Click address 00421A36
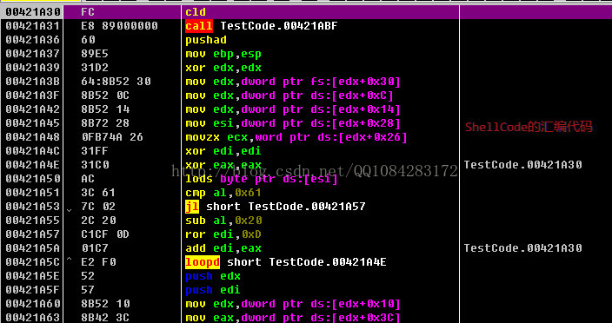This screenshot has height=323, width=612. tap(33, 40)
